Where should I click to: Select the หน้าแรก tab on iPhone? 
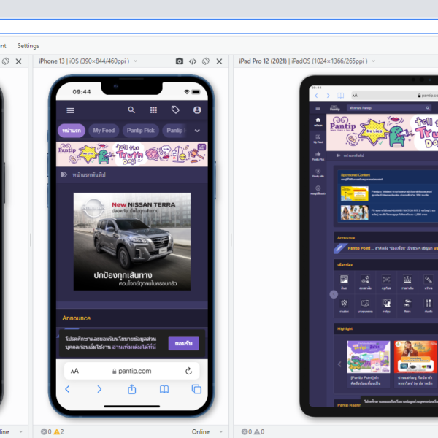(x=72, y=131)
